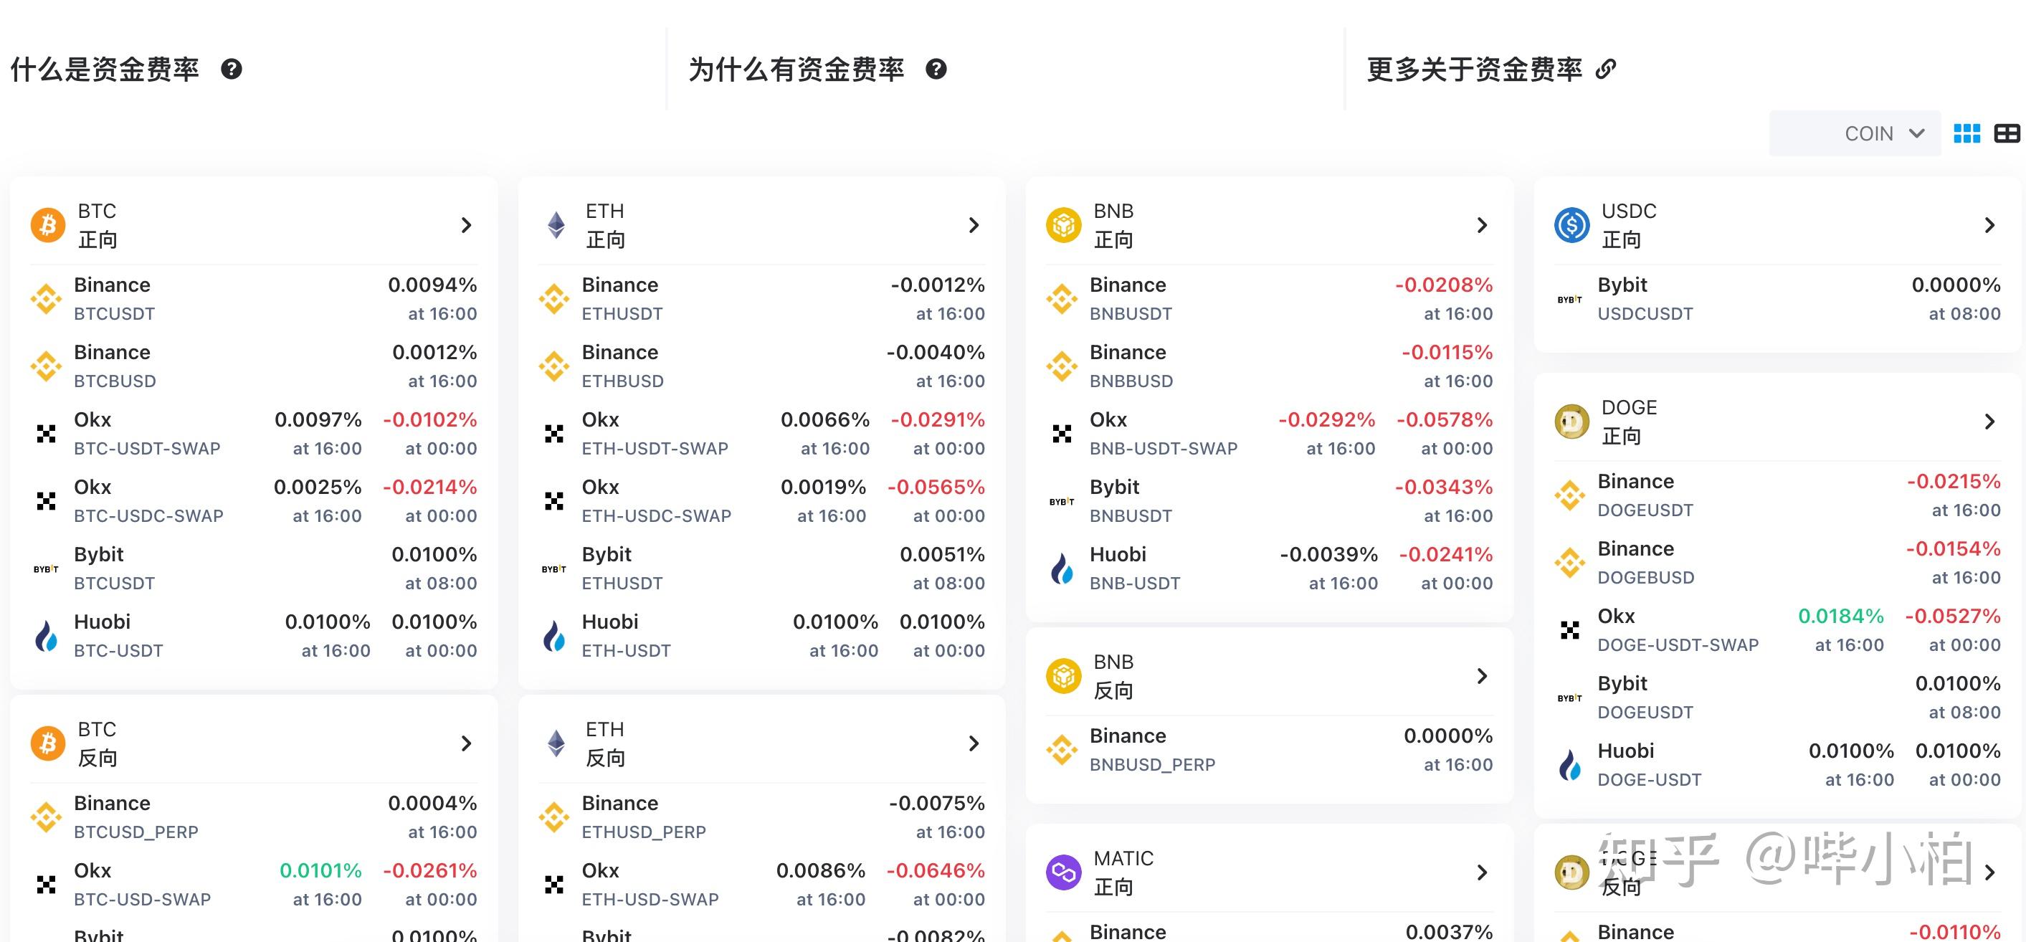Click the -0.0646% ETH-USD-SWAP rate
Image resolution: width=2026 pixels, height=942 pixels.
936,870
